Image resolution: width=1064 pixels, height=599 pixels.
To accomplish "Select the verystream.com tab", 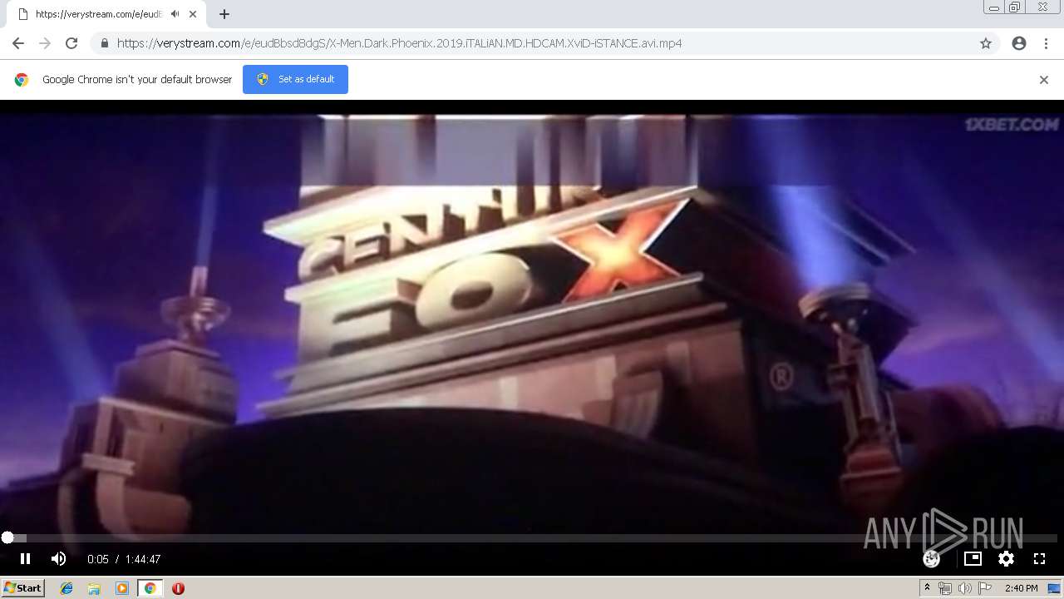I will point(100,14).
